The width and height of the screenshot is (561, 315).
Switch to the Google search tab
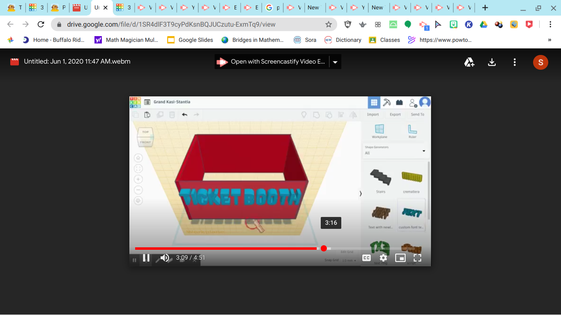point(273,7)
